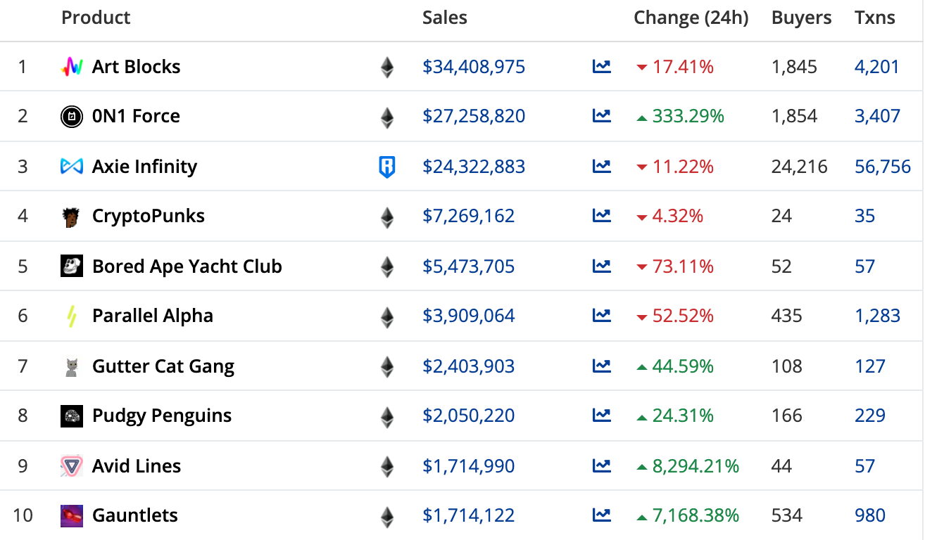Viewport: 925px width, 540px height.
Task: Open the CryptoPunks product name
Action: (x=149, y=216)
